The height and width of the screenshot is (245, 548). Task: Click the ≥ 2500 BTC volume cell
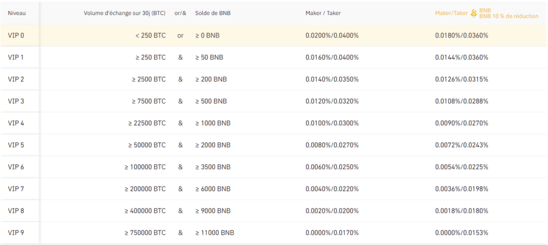click(x=149, y=79)
